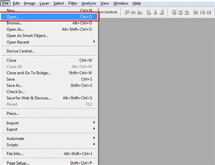The width and height of the screenshot is (215, 165).
Task: Click the Distribute vertical centers icon
Action: (180, 12)
